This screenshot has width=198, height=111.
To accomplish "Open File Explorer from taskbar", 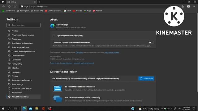I will [37, 109].
